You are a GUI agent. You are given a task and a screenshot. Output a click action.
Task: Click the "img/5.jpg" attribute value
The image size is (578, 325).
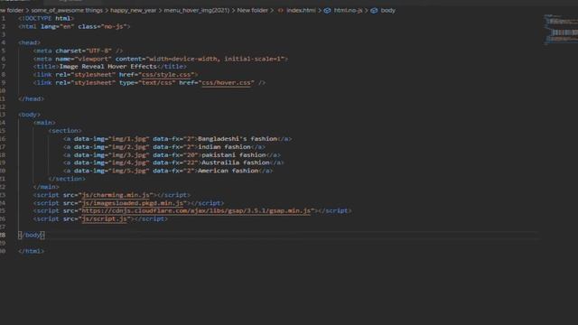tap(128, 171)
